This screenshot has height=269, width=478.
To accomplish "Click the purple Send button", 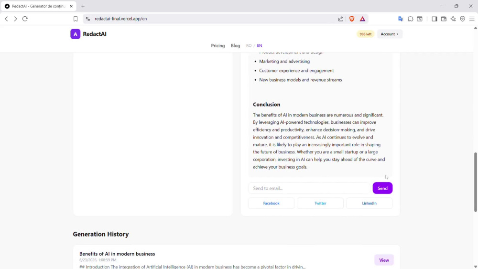I will pyautogui.click(x=382, y=188).
